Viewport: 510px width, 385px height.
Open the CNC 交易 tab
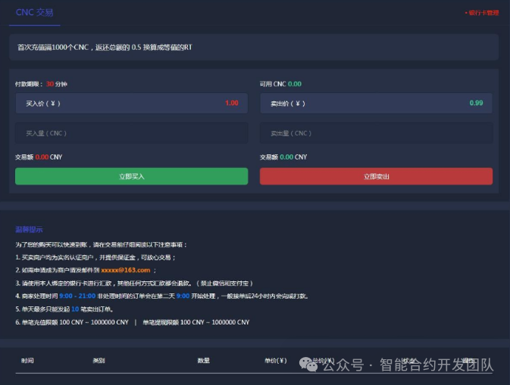click(34, 12)
